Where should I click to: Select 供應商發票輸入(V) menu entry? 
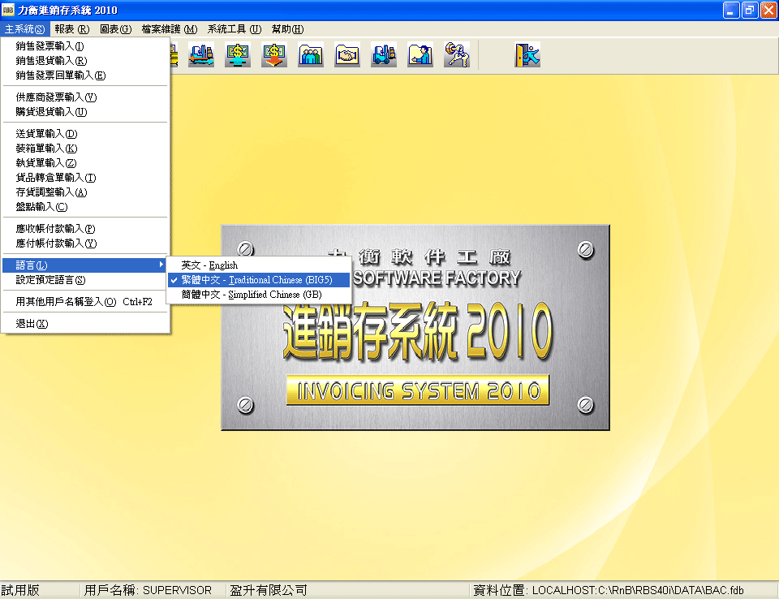pos(85,97)
